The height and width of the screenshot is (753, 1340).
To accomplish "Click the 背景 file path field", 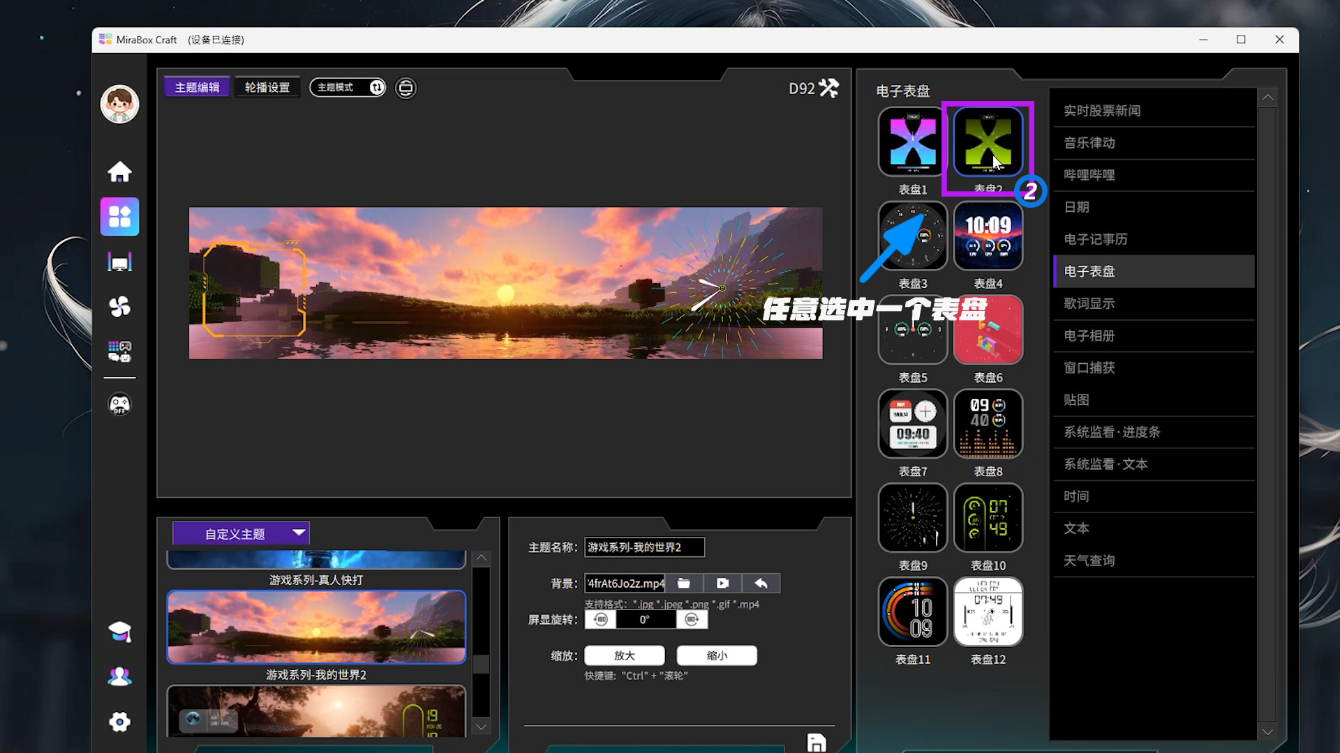I will tap(625, 583).
